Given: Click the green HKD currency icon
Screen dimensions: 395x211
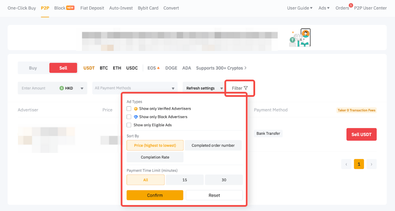Looking at the screenshot, I should [x=62, y=88].
